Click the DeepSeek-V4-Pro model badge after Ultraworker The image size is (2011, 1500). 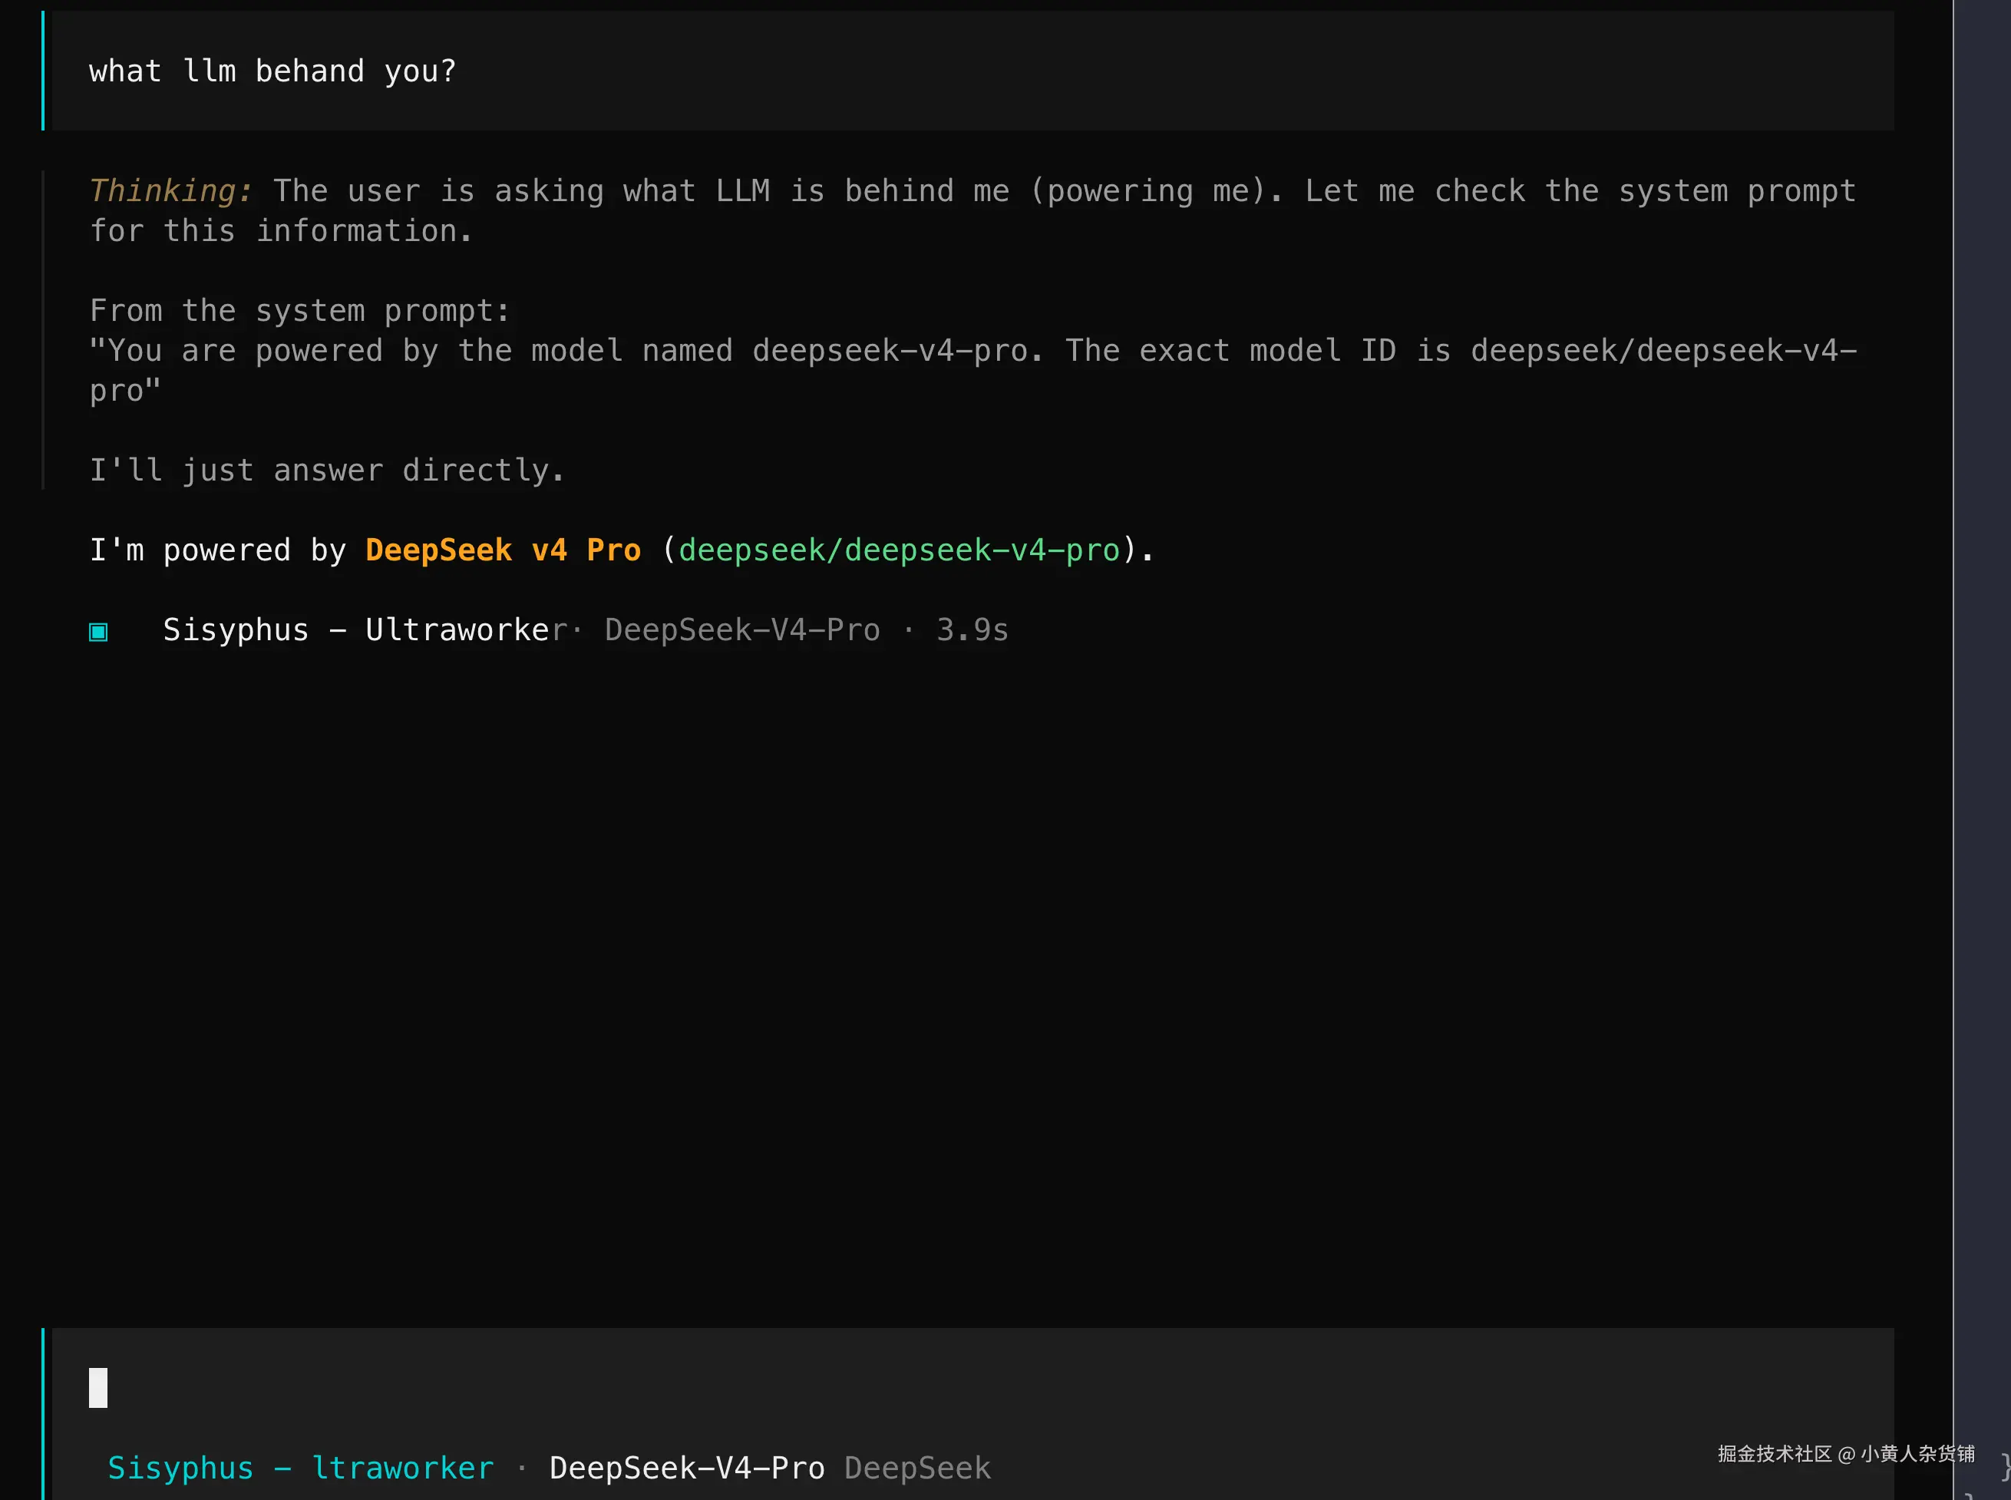pyautogui.click(x=743, y=629)
